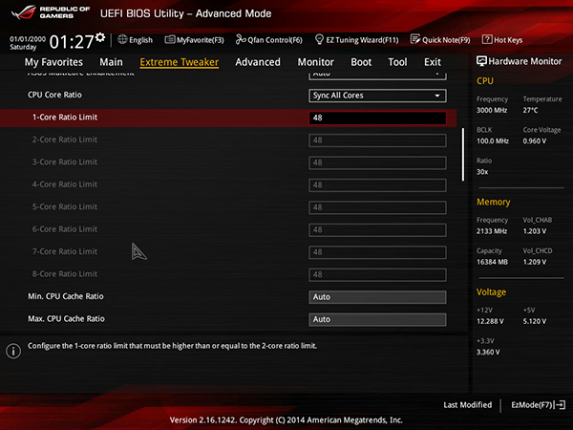
Task: Click the info circle icon
Action: [x=13, y=351]
